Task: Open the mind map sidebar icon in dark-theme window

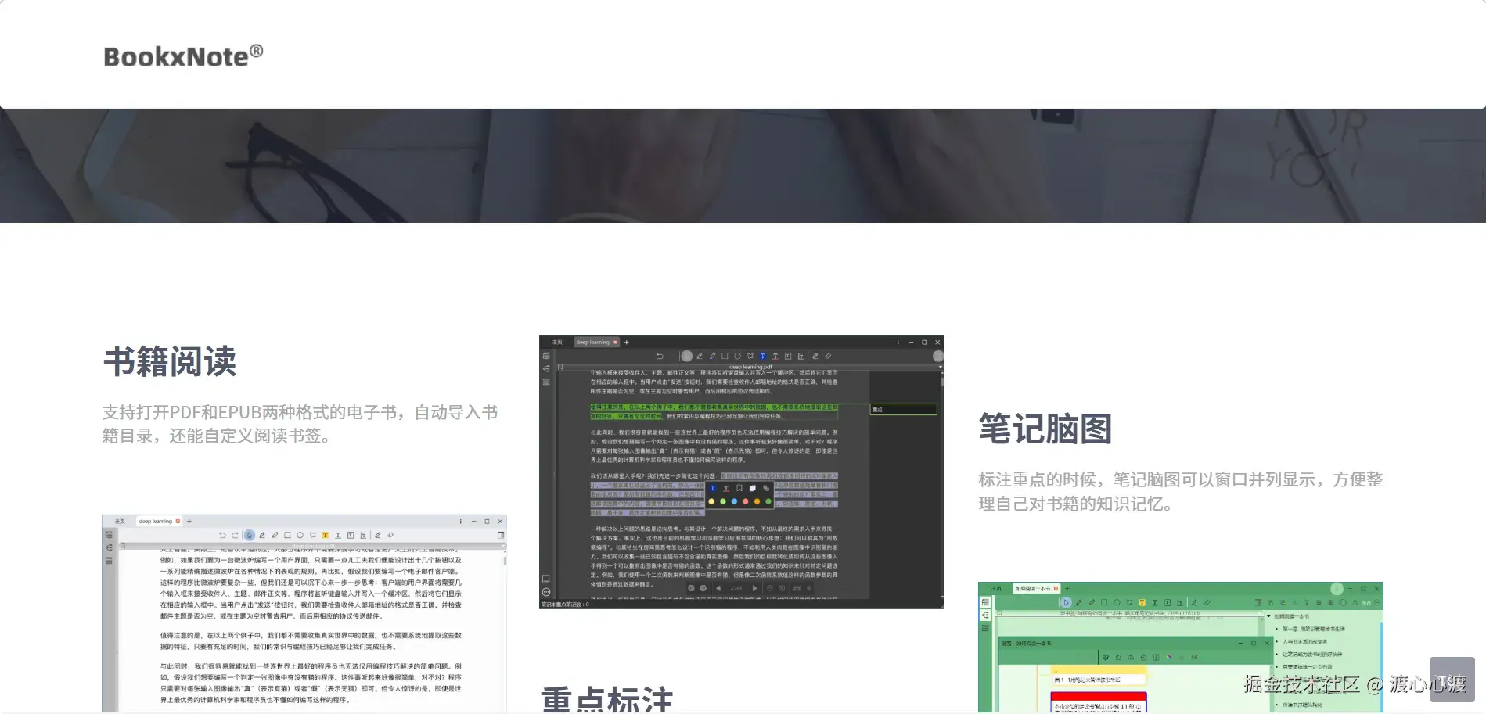Action: coord(546,368)
